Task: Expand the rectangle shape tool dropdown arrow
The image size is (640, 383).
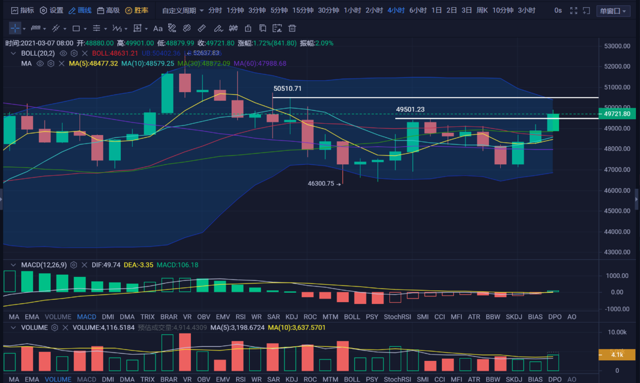Action: tap(85, 29)
